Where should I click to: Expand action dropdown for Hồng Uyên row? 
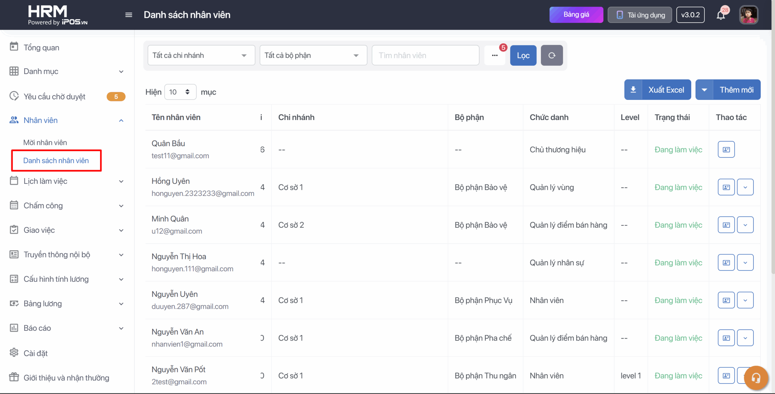(745, 187)
